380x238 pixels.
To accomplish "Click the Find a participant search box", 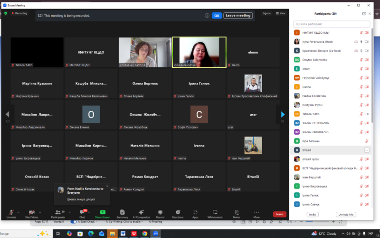I will [x=332, y=24].
